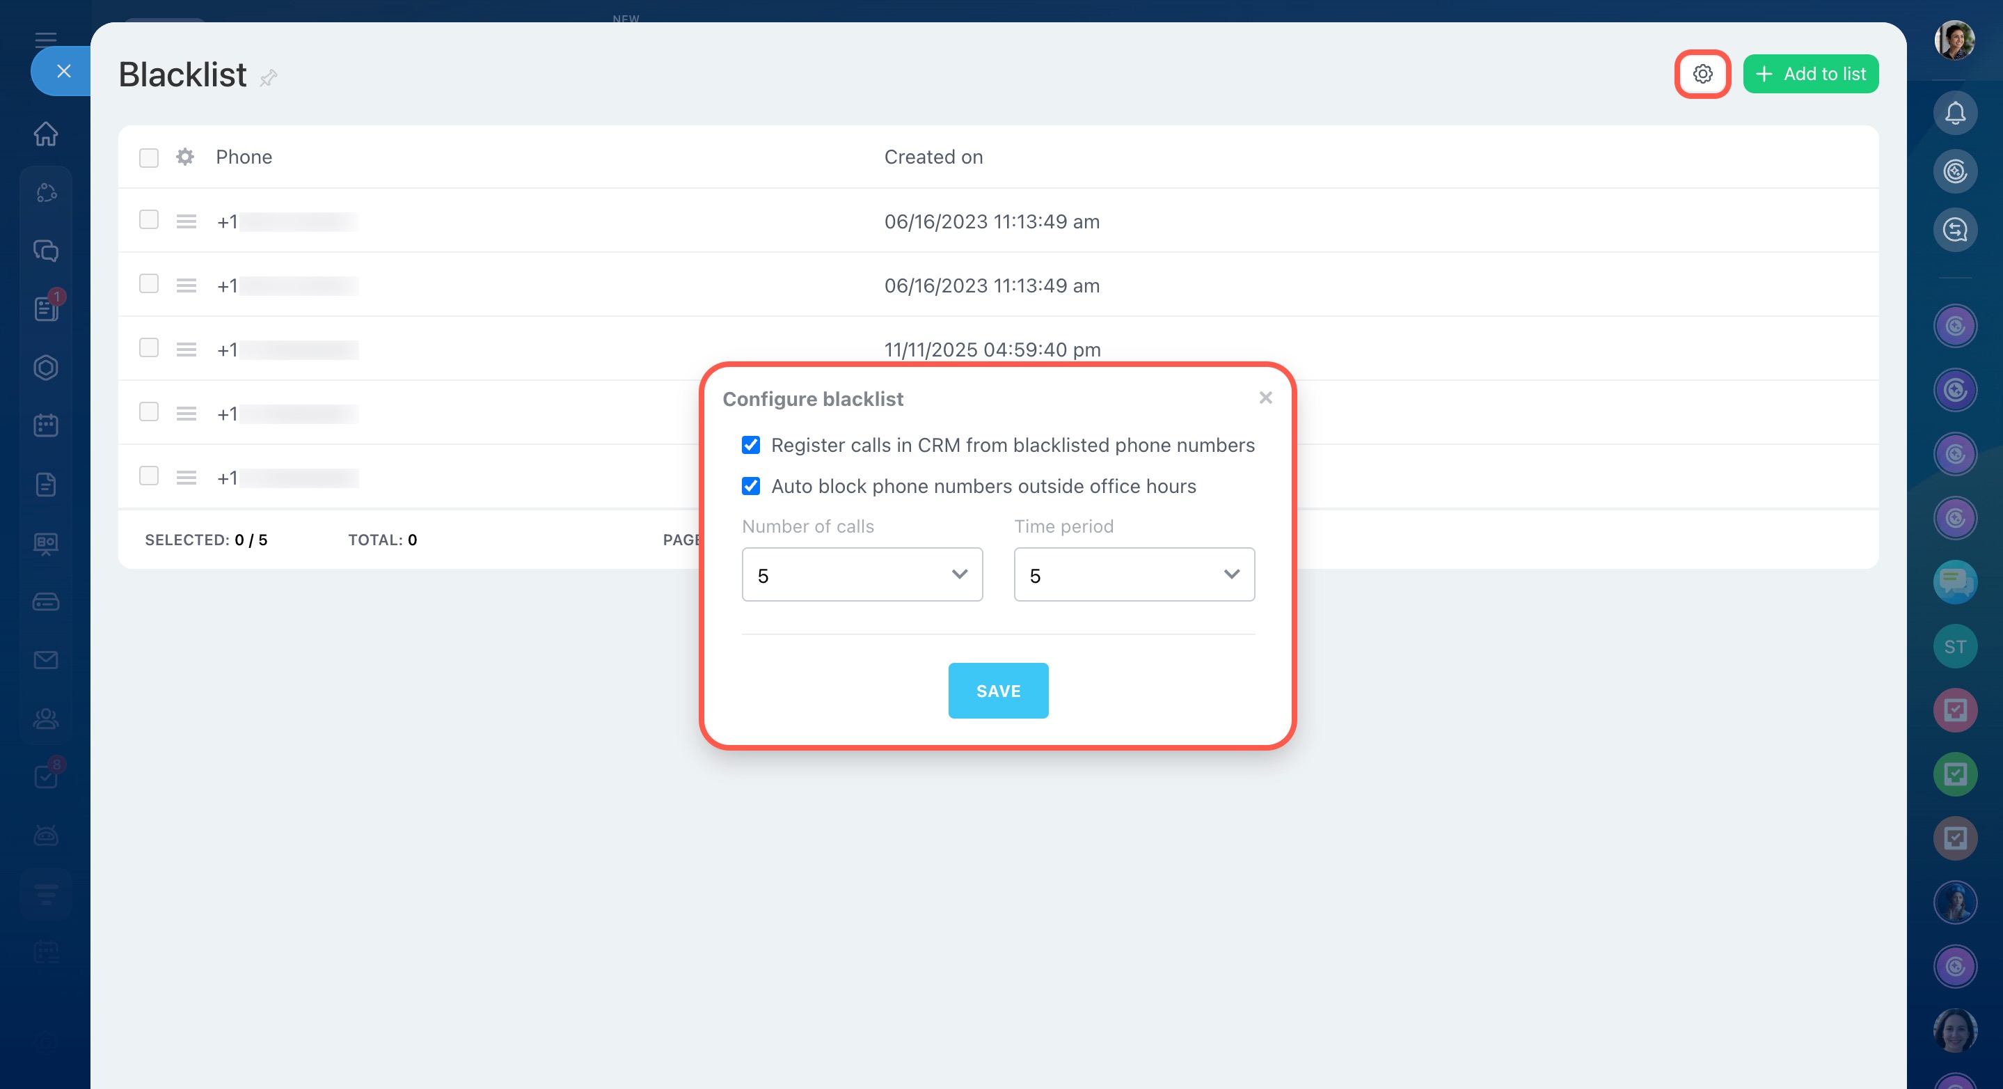Open the home icon in sidebar
This screenshot has height=1089, width=2003.
pos(46,134)
